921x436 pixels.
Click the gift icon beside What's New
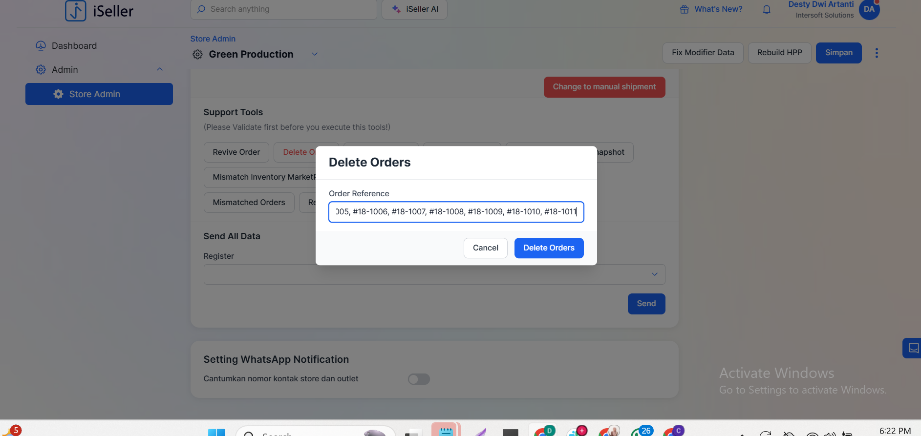[x=684, y=9]
